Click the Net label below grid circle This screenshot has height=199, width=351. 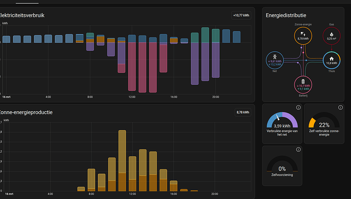275,71
